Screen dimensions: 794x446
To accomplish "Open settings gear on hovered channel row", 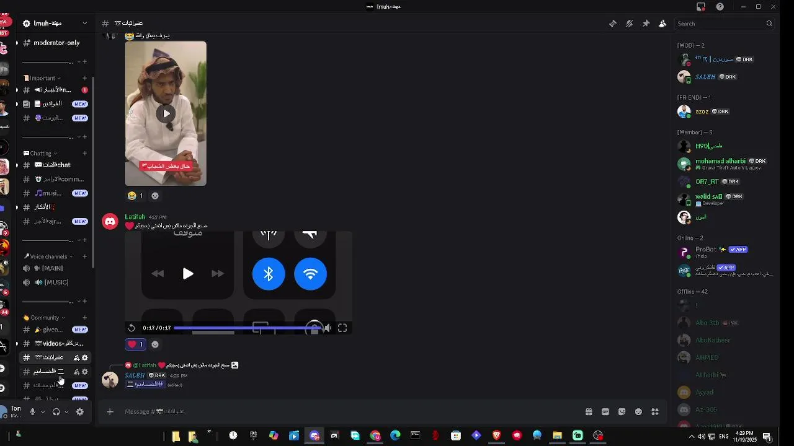I will pos(85,372).
